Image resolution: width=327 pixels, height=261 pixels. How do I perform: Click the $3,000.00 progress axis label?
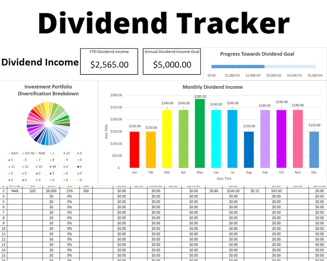click(273, 75)
